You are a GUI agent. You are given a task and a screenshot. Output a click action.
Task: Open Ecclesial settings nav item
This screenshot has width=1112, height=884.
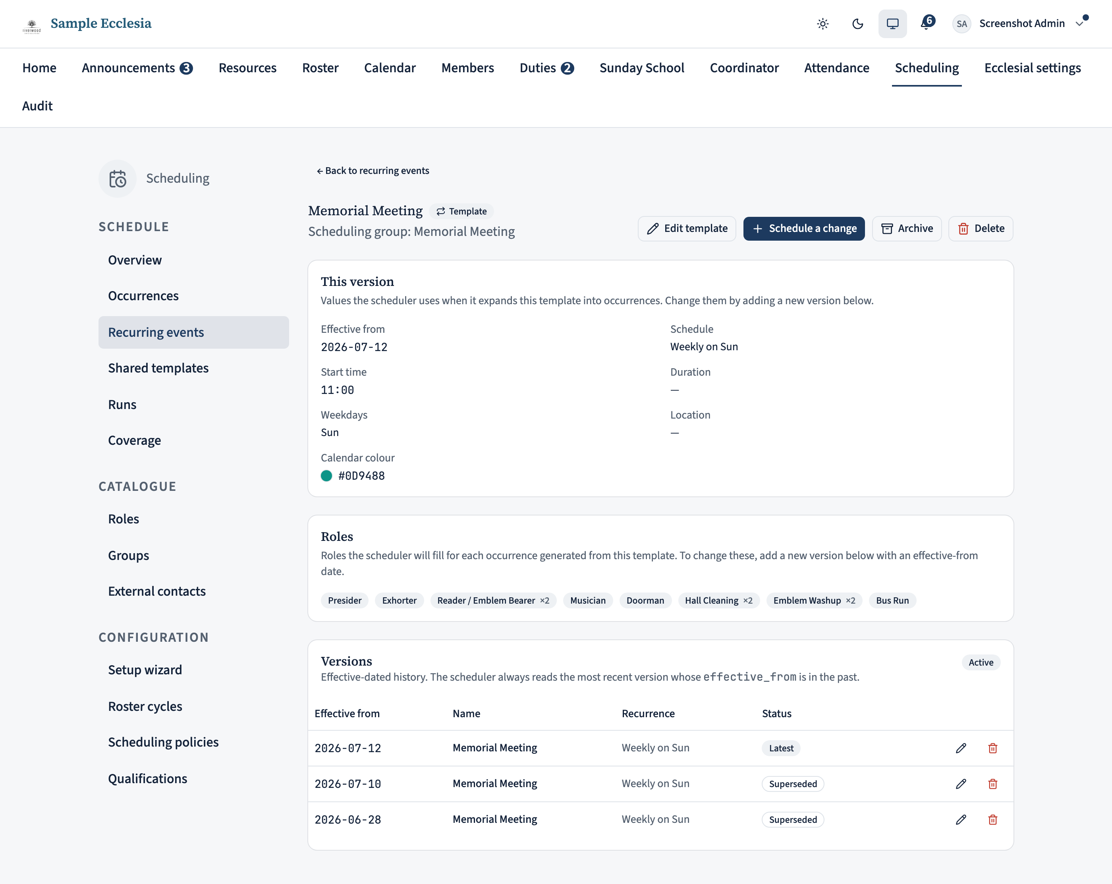(x=1032, y=68)
